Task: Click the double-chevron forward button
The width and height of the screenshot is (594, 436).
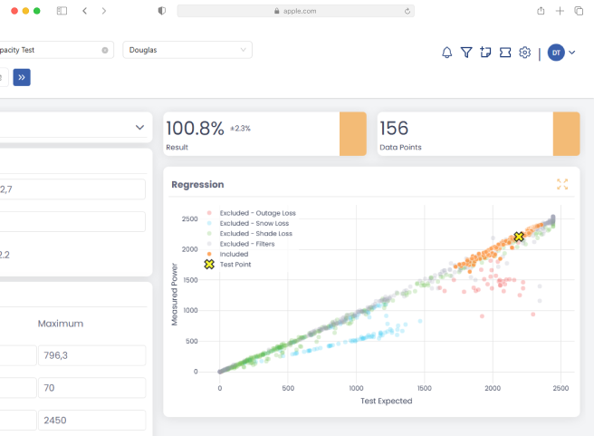Action: pos(22,77)
